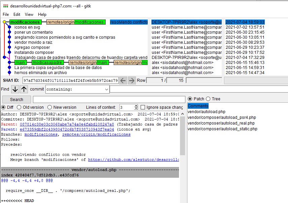Increase lines of context with up spinner
Viewport: 288px width, 203px height.
pos(136,106)
